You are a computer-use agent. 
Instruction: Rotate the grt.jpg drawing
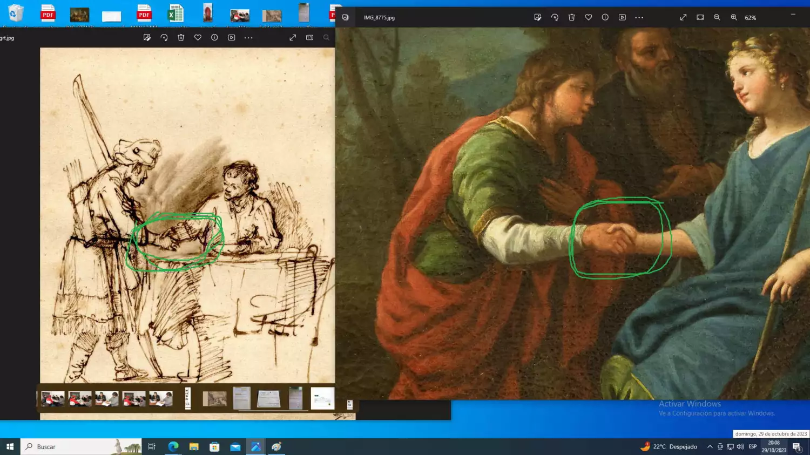click(x=164, y=38)
